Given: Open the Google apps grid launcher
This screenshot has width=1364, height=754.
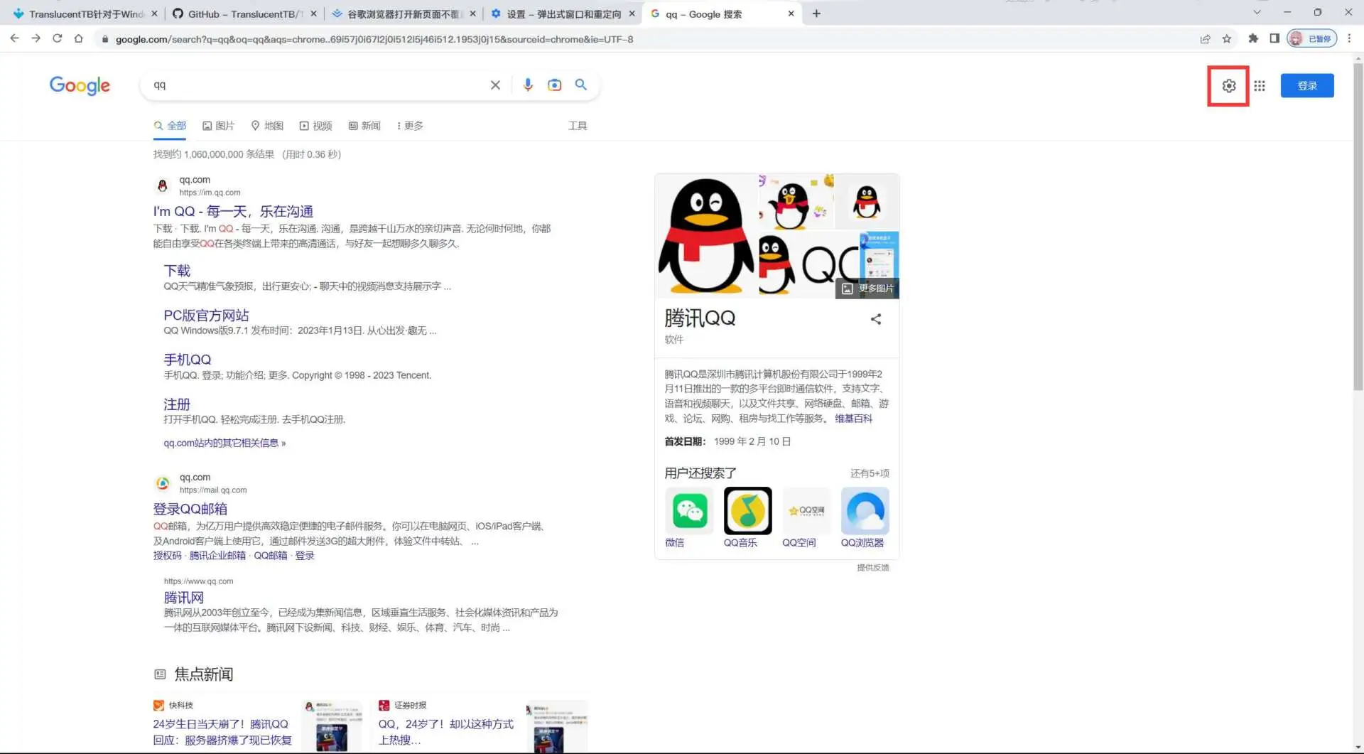Looking at the screenshot, I should (x=1260, y=86).
